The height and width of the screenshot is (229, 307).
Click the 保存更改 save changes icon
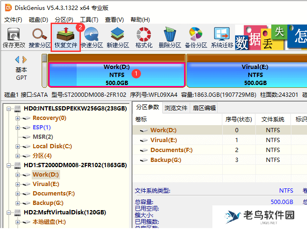point(14,38)
